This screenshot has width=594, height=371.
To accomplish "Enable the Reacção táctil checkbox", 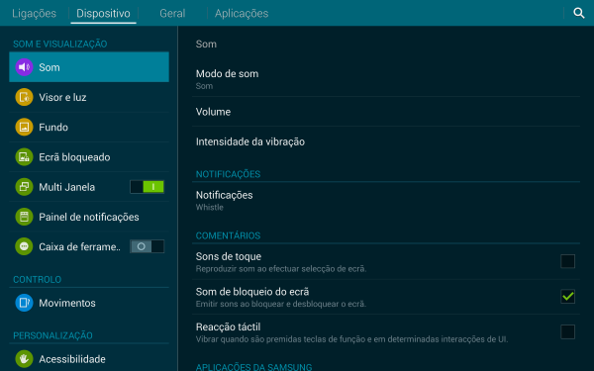I will click(x=567, y=331).
